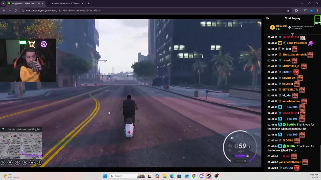Open Task View on the taskbar
This screenshot has width=321, height=180.
tap(149, 176)
